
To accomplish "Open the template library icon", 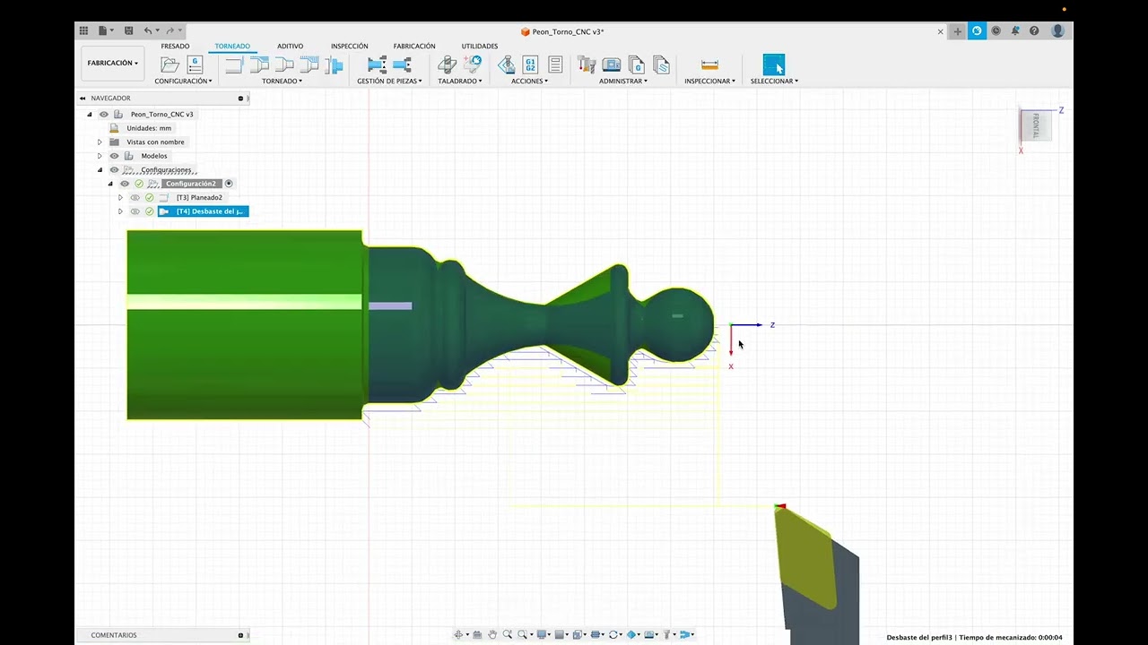I will pyautogui.click(x=662, y=64).
